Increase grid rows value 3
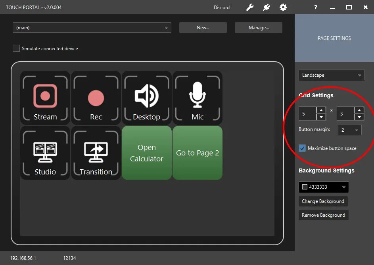 (x=359, y=110)
